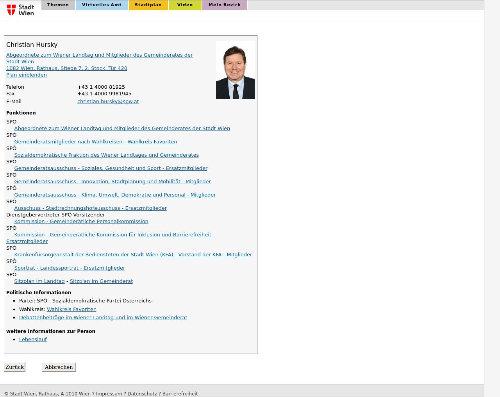Click Plan einblenden link
This screenshot has width=500, height=397.
[27, 75]
